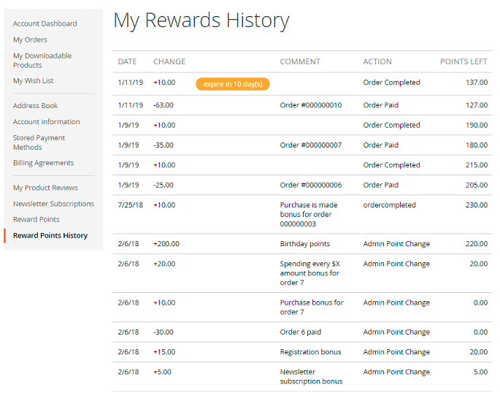Click the Birthday points row comment
Screen dimensions: 500x396
click(304, 243)
